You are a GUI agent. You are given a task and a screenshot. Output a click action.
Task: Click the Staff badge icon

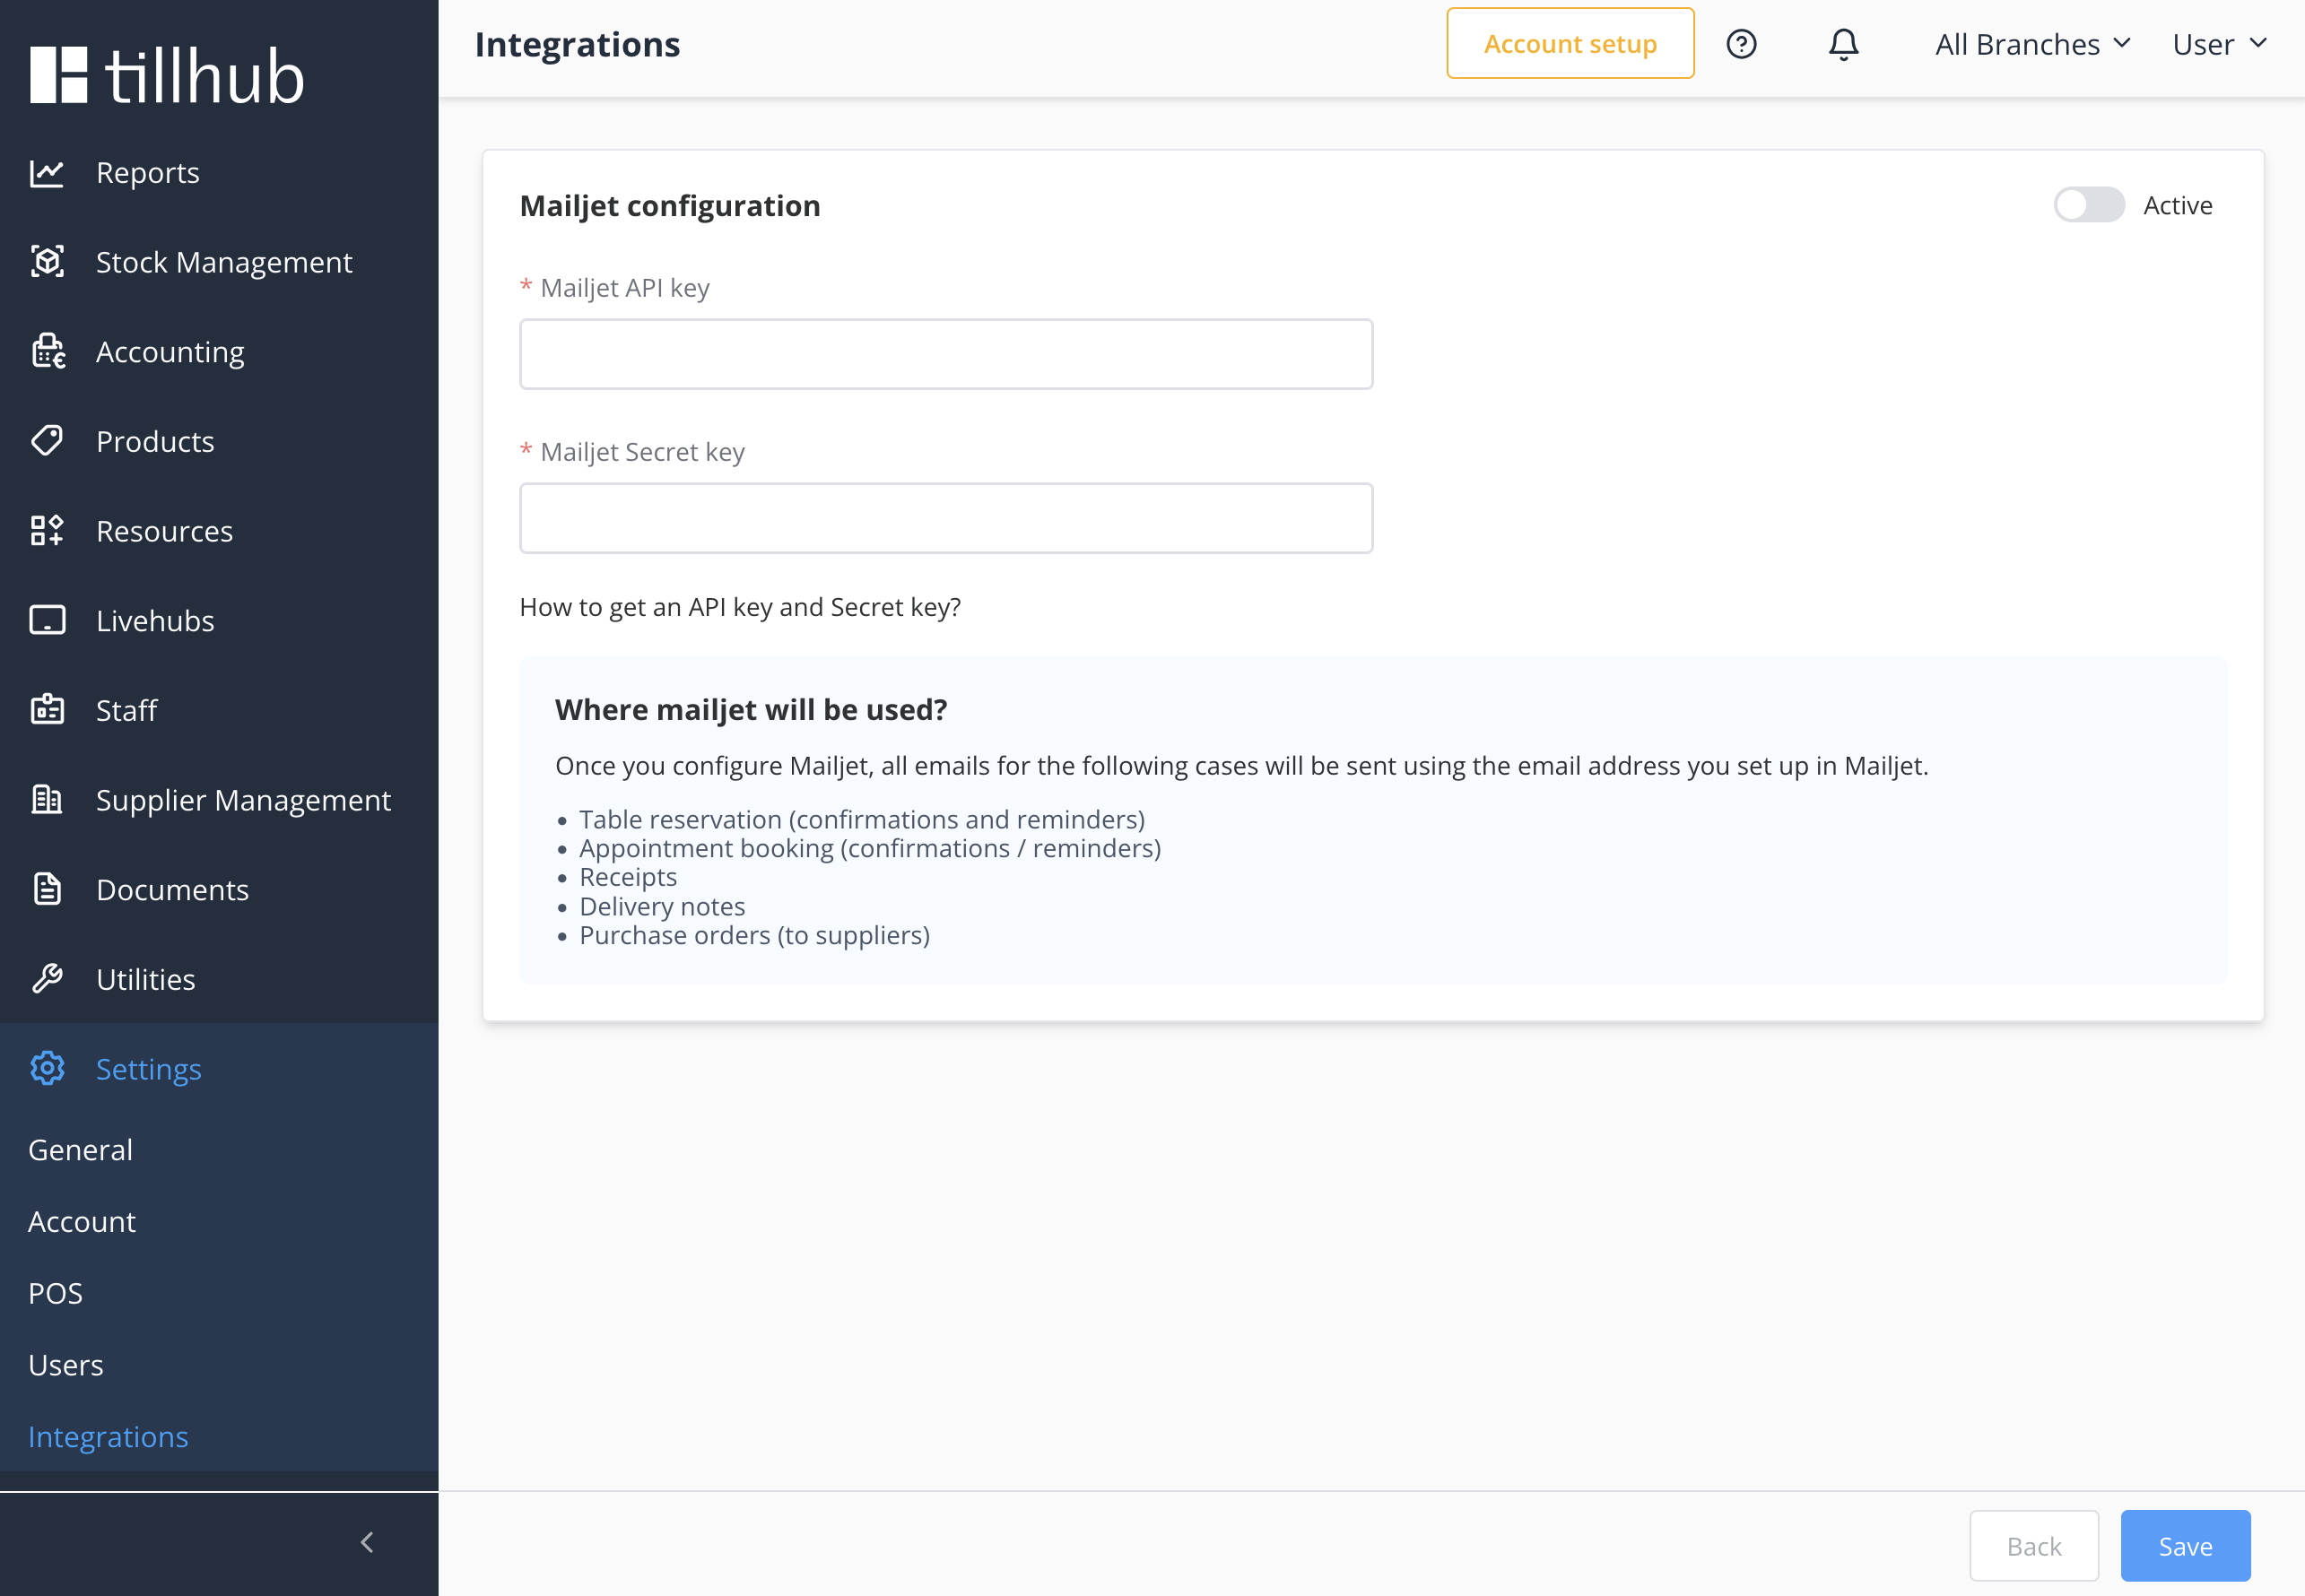tap(47, 710)
